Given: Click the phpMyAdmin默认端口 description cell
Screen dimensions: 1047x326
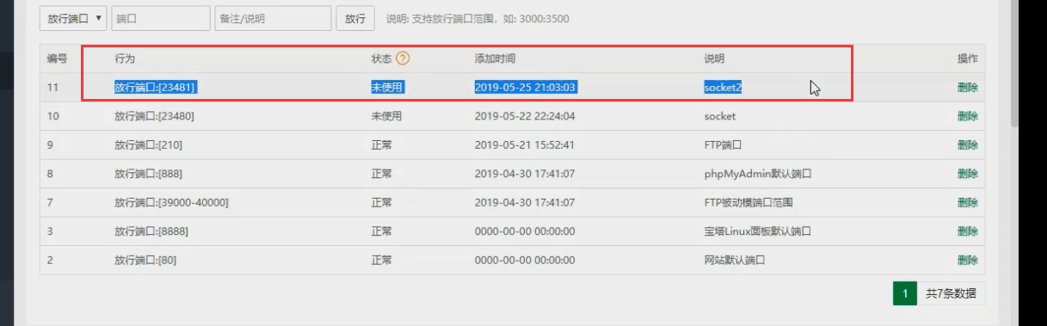Looking at the screenshot, I should coord(758,173).
